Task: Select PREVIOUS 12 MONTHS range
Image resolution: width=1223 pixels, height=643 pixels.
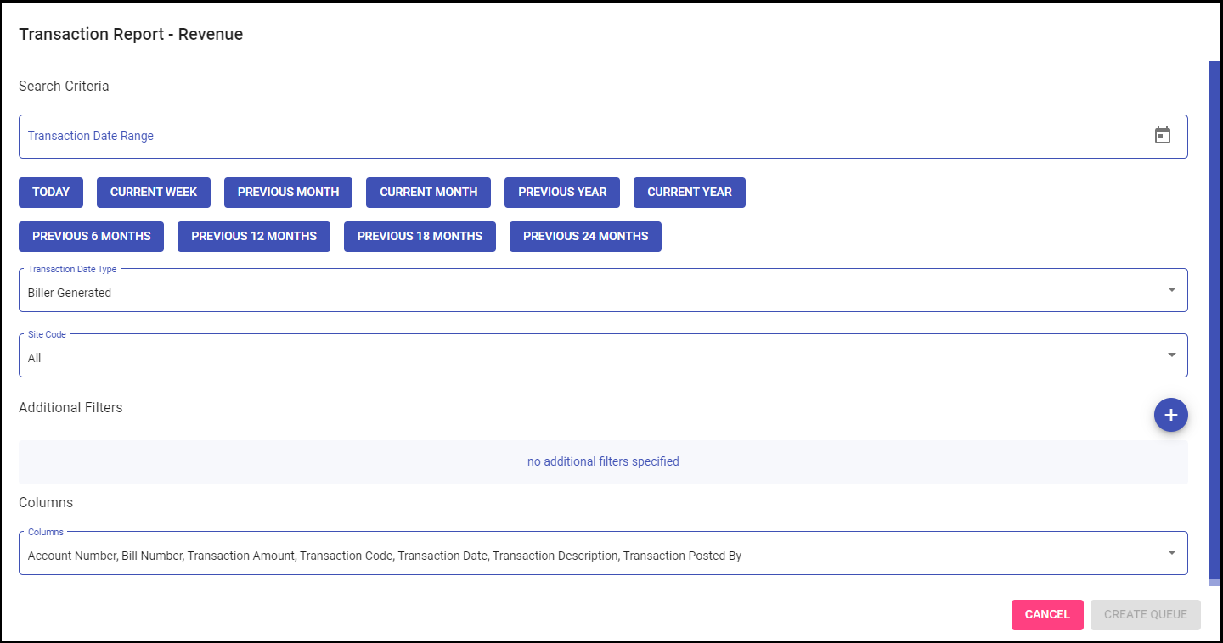Action: 254,237
